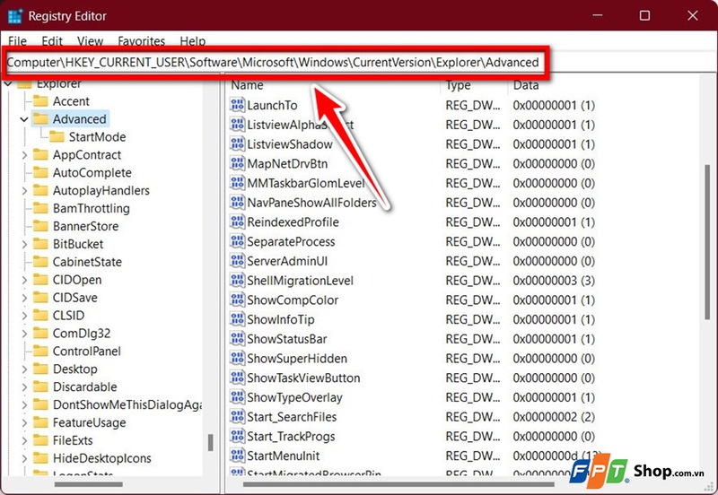718x495 pixels.
Task: Open the View menu
Action: [91, 41]
